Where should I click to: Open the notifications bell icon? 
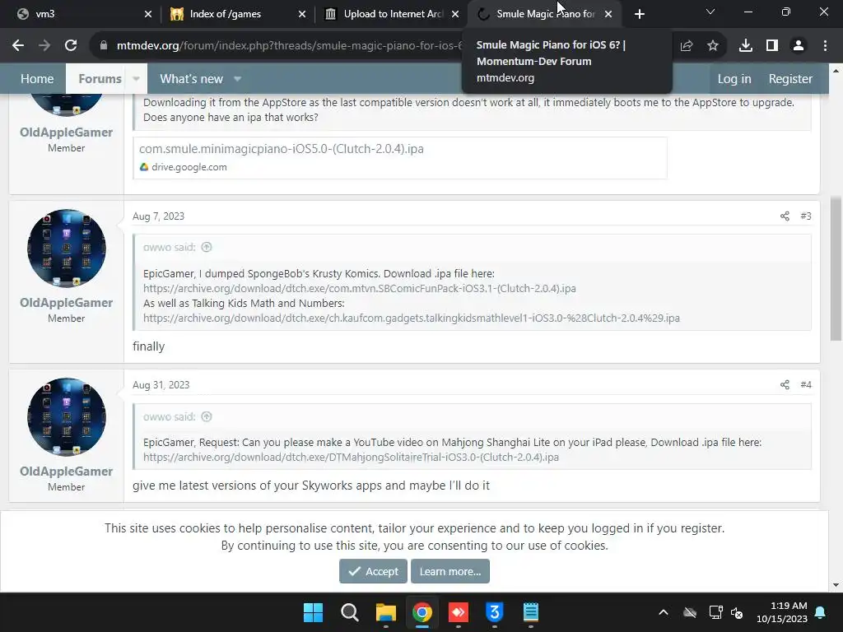(821, 612)
